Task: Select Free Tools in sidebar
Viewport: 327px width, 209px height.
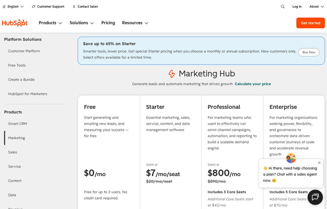Action: (x=17, y=65)
